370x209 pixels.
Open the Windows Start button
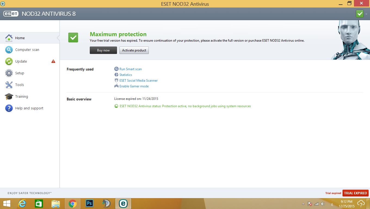(x=7, y=204)
